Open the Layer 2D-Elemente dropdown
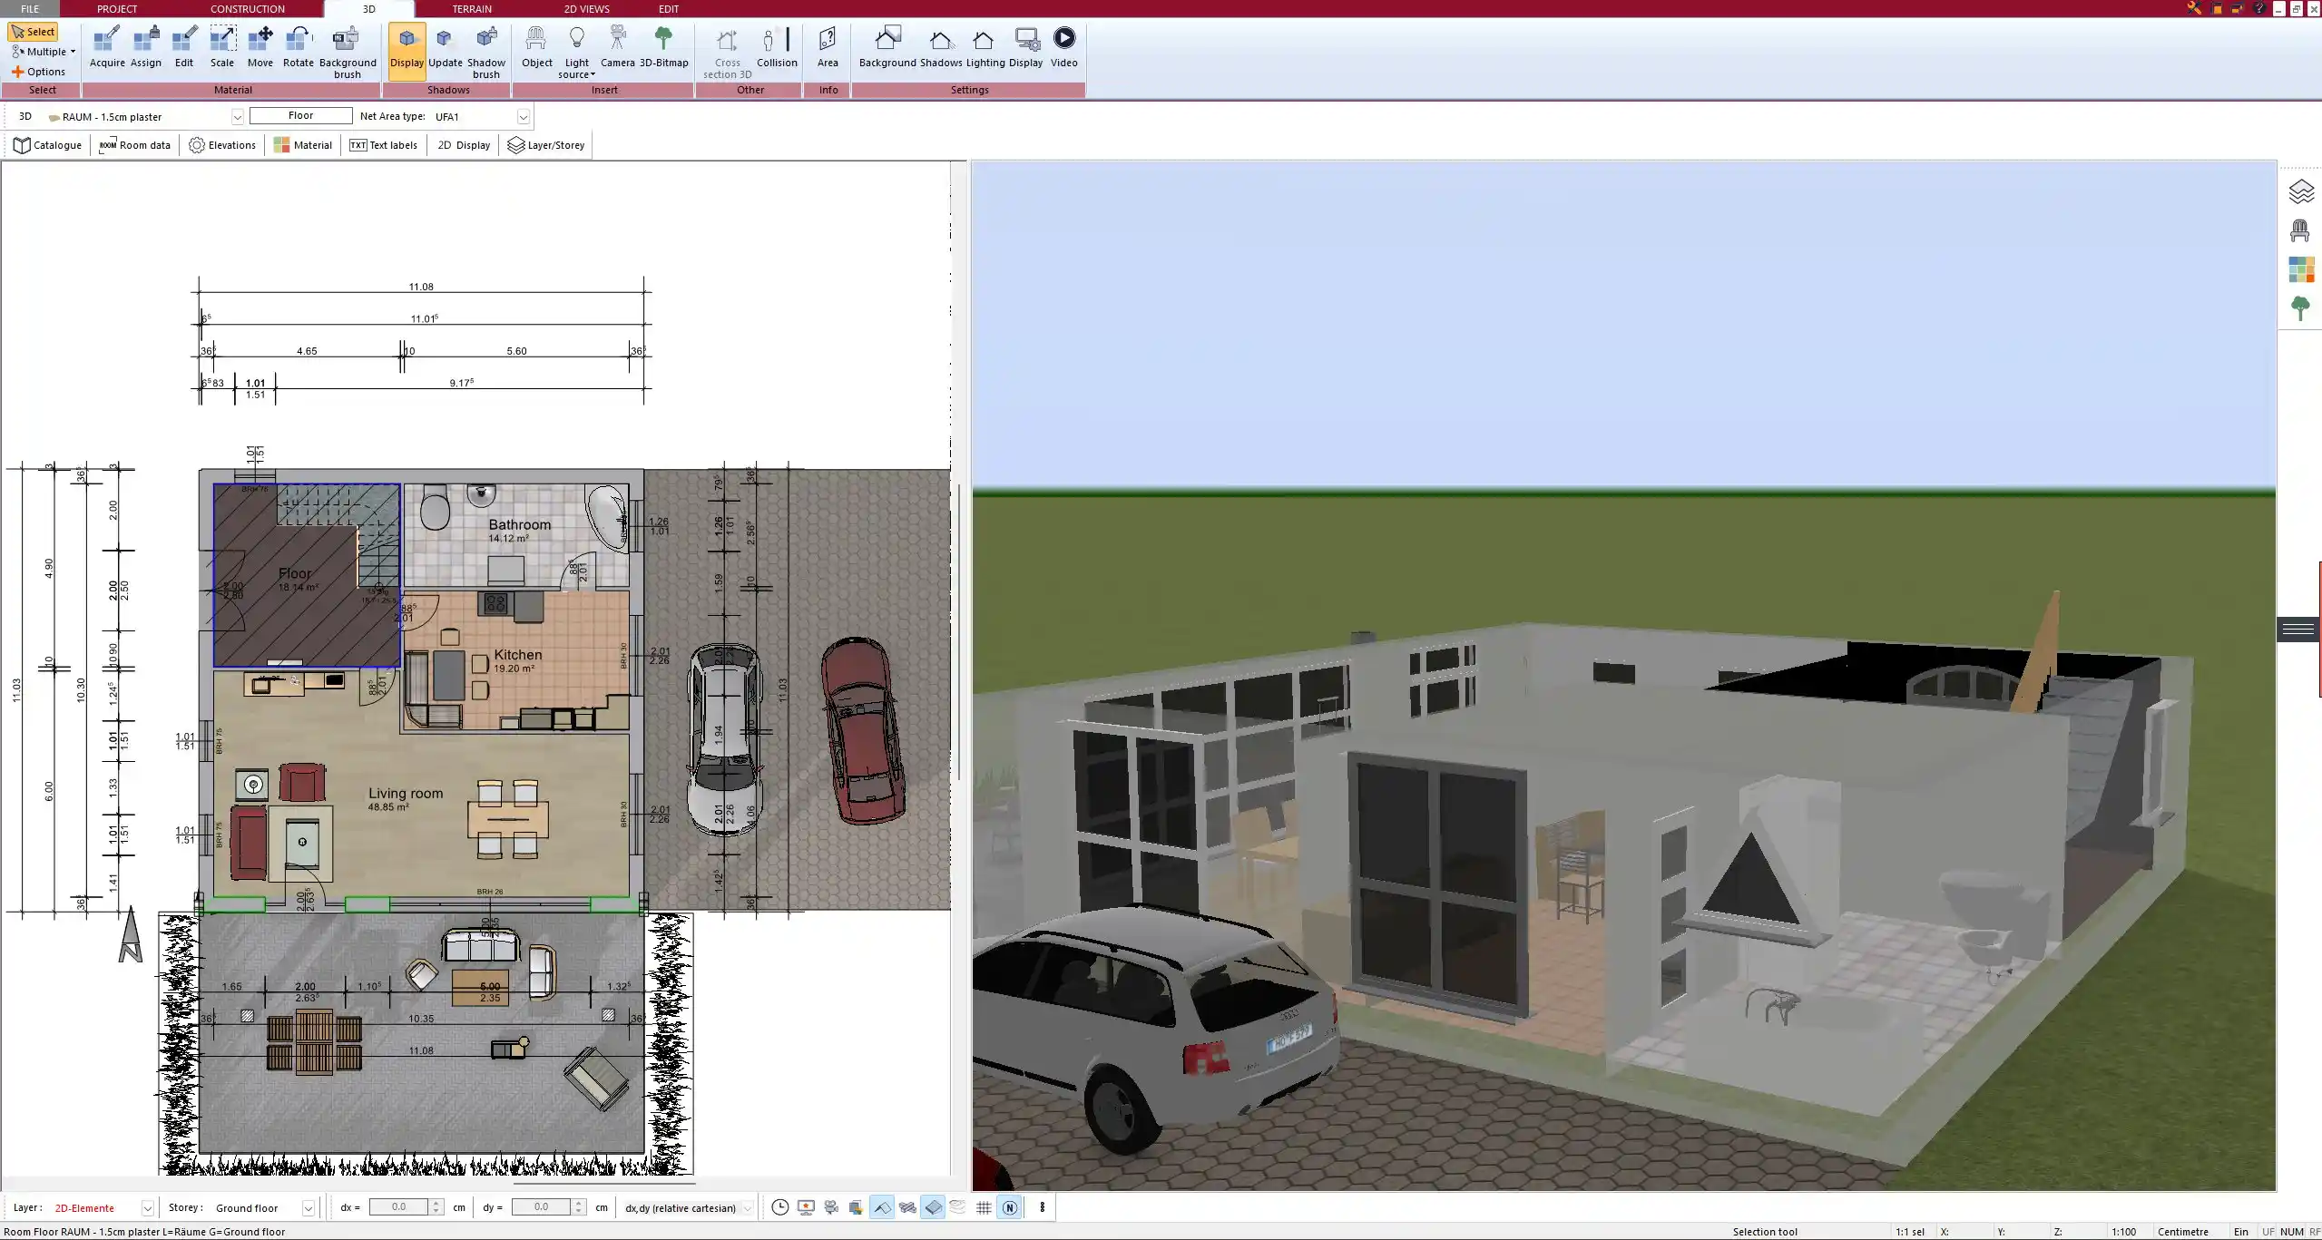Viewport: 2322px width, 1240px height. pos(147,1208)
